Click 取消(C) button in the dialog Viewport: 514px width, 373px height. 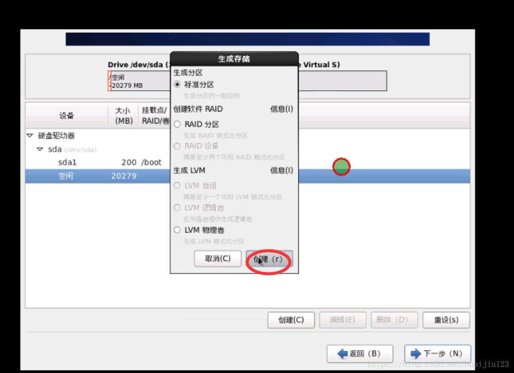coord(218,259)
